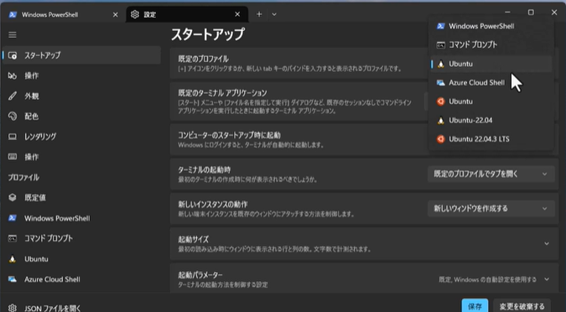This screenshot has height=312, width=566.
Task: Choose Ubuntu-22.04 in dropdown list
Action: pos(491,120)
